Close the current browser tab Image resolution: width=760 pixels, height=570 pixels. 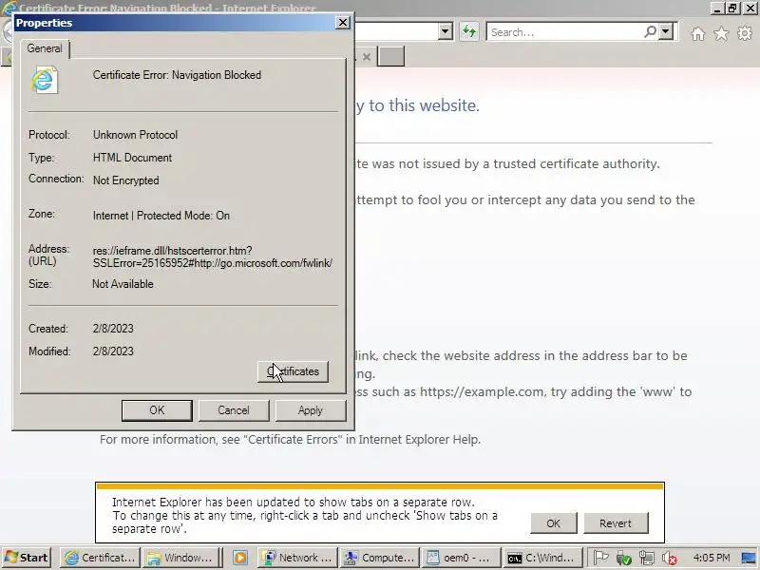coord(367,57)
